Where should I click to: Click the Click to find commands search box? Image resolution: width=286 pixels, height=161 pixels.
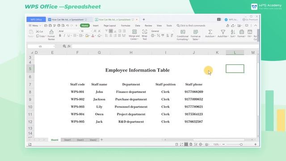[x=191, y=25]
